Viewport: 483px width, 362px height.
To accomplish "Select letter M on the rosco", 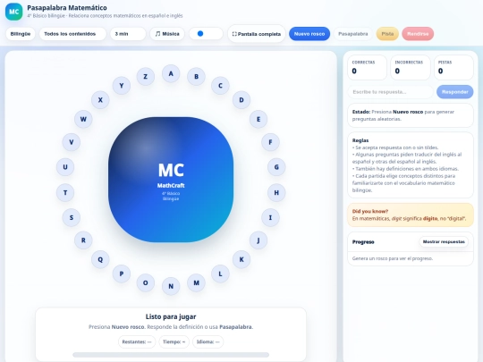I will click(x=196, y=282).
